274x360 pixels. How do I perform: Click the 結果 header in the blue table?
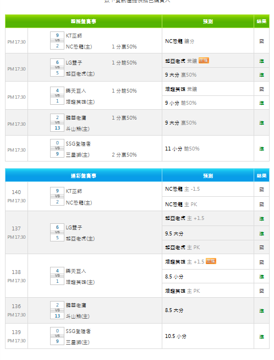[x=261, y=176]
